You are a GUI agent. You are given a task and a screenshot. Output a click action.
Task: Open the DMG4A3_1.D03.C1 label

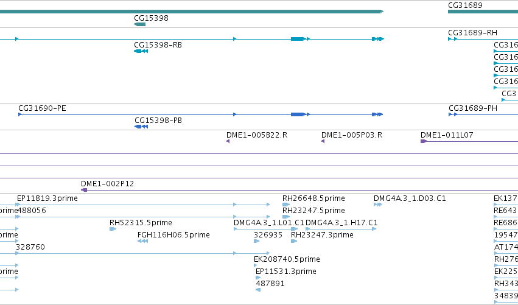point(410,198)
